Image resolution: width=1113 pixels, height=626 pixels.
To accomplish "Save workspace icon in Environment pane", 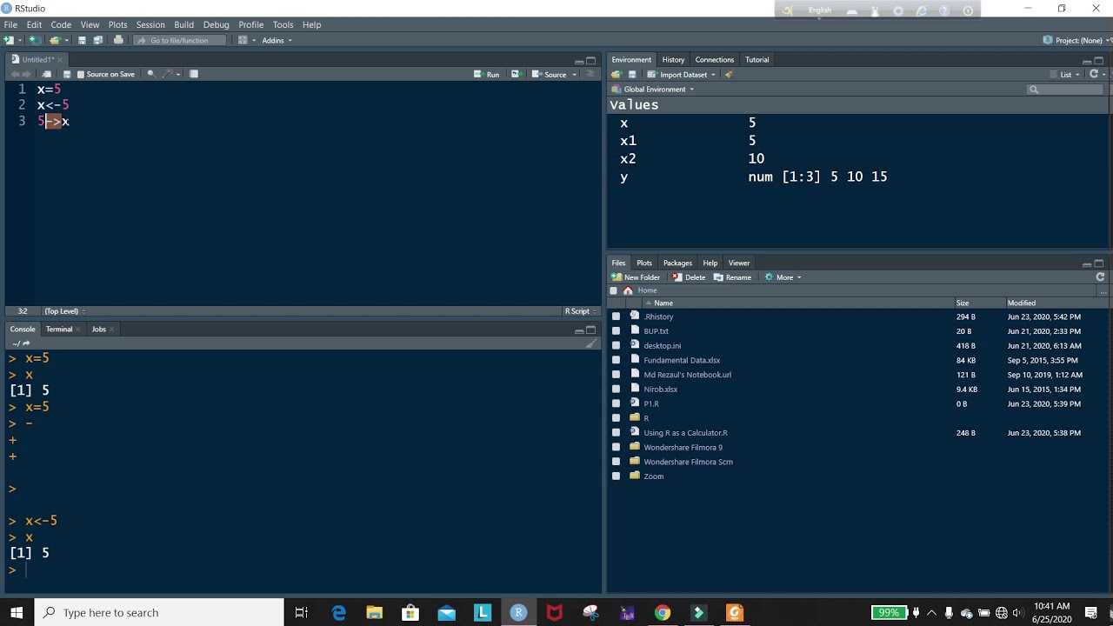I will (632, 75).
